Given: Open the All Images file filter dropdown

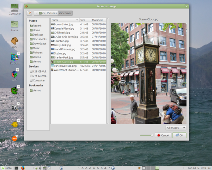Looking at the screenshot, I should [x=176, y=127].
